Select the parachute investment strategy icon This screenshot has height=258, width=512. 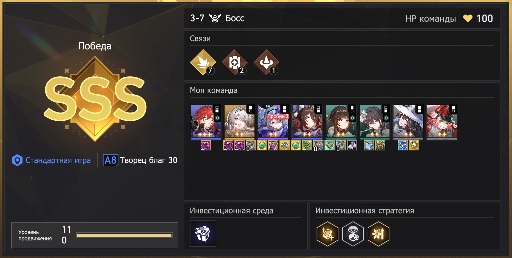[x=353, y=234]
